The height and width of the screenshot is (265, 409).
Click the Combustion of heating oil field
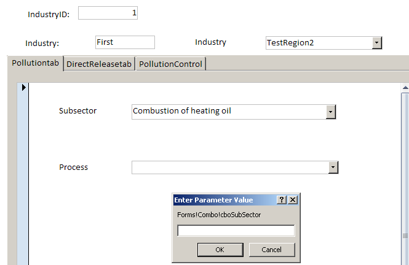click(228, 112)
